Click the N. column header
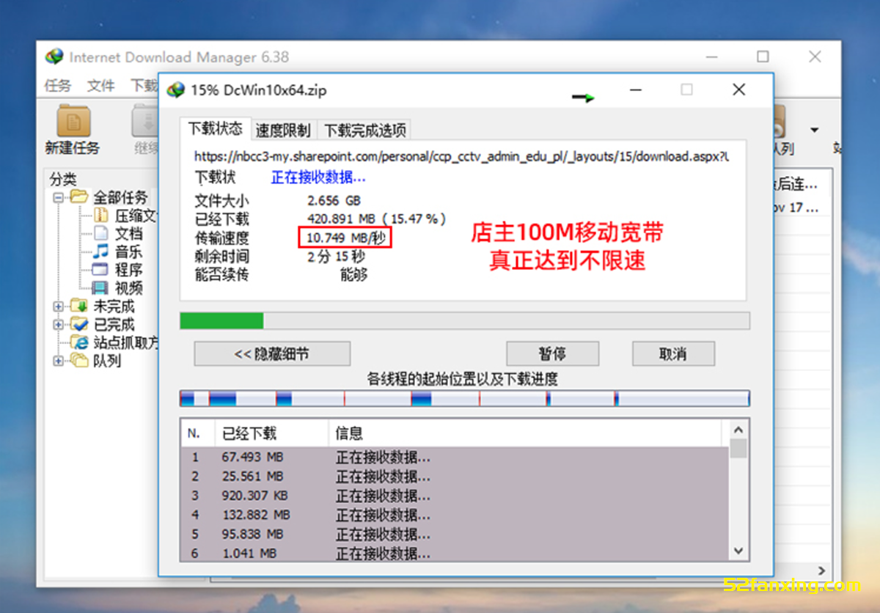 click(x=198, y=433)
